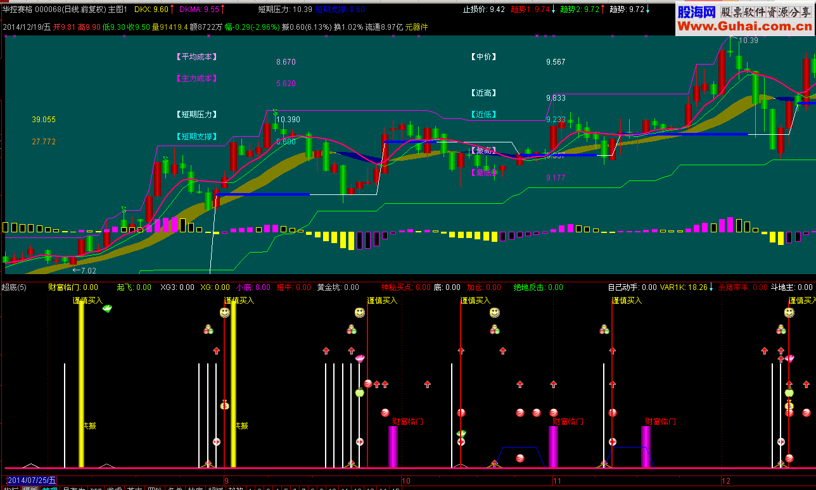The image size is (816, 490).
Task: Click the 斗地主: 0.00 indicator value
Action: tap(791, 287)
